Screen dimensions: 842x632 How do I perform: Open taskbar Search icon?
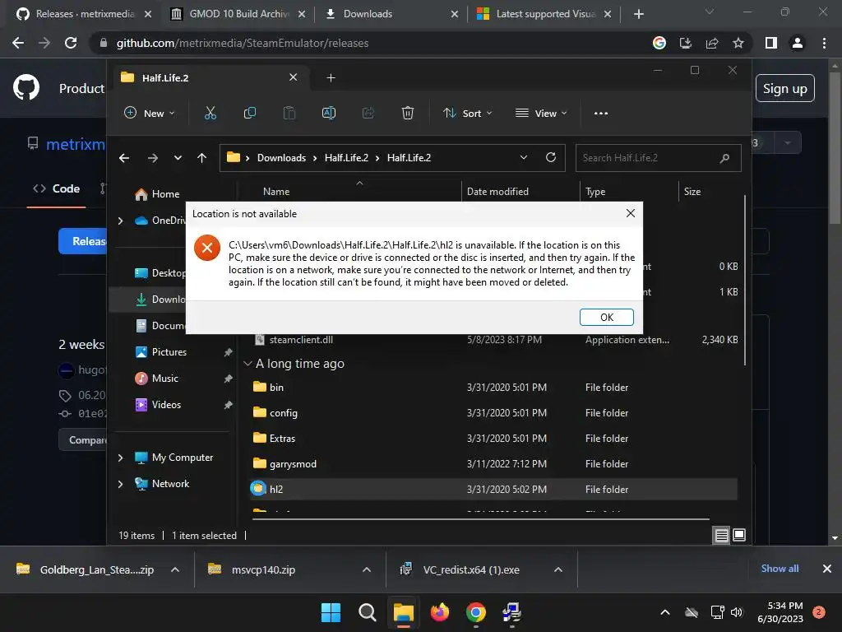tap(368, 612)
